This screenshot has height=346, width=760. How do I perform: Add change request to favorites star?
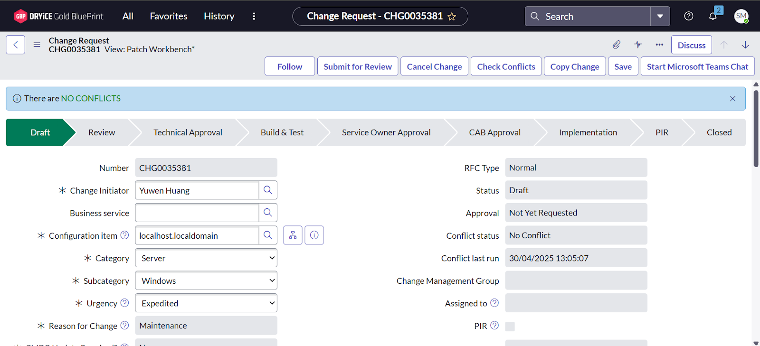pos(452,17)
